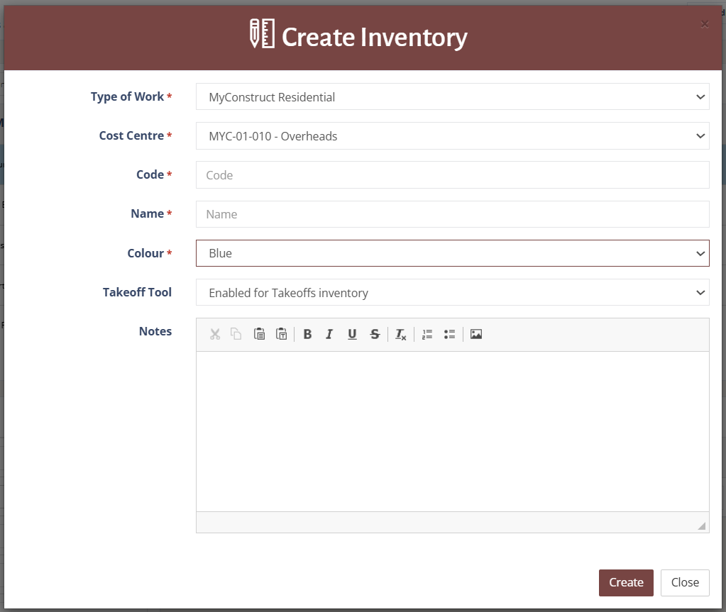Expand the Cost Centre dropdown
726x612 pixels.
(x=452, y=136)
